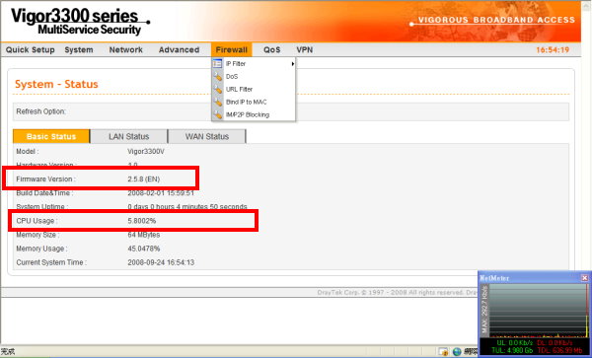Expand the IP Filter submenu arrow

(293, 64)
